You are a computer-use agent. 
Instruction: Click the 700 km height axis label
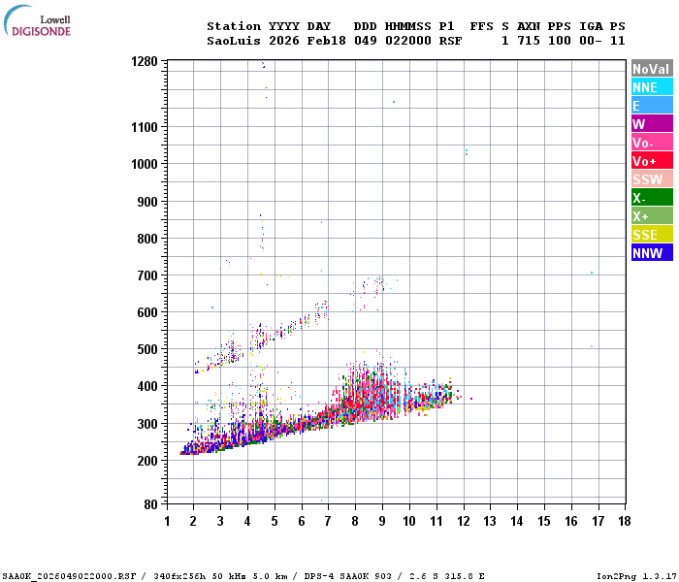click(147, 275)
